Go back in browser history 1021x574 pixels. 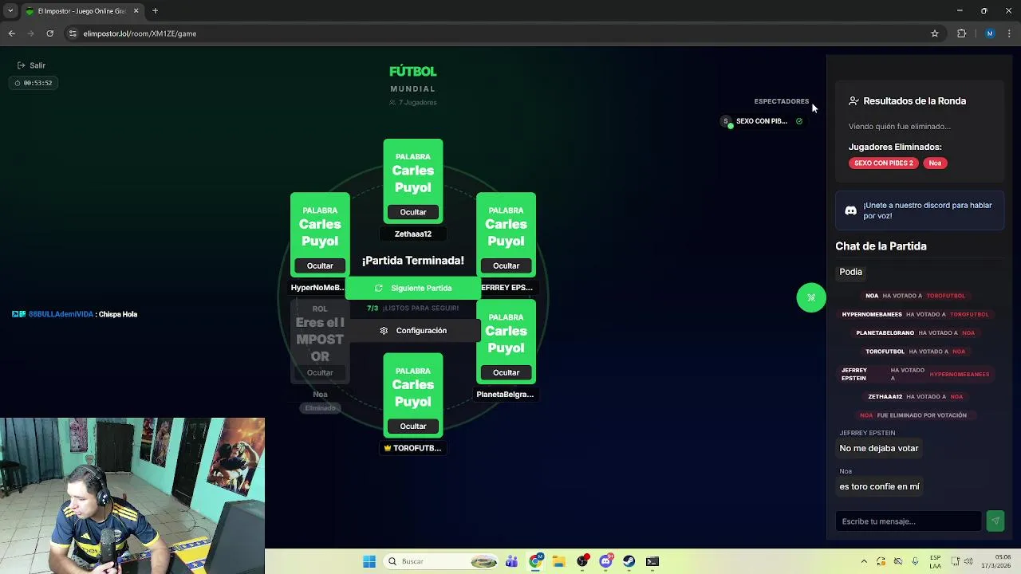pos(11,33)
